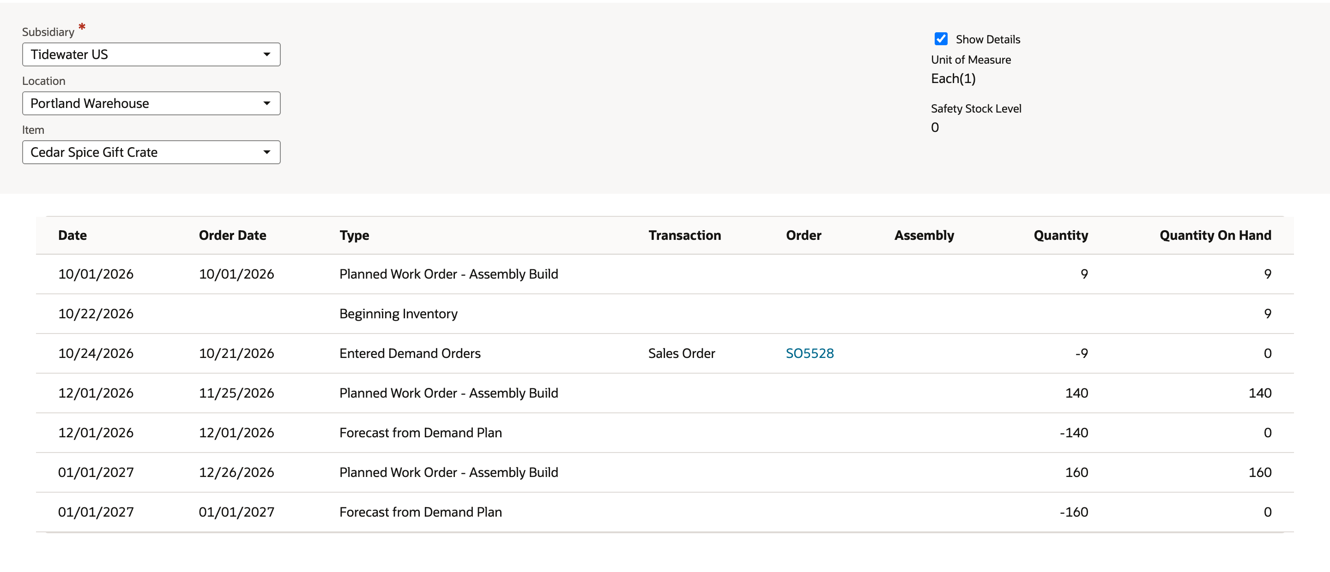Open the Subsidiary dropdown showing Tidewater US
The width and height of the screenshot is (1330, 572).
(x=151, y=55)
